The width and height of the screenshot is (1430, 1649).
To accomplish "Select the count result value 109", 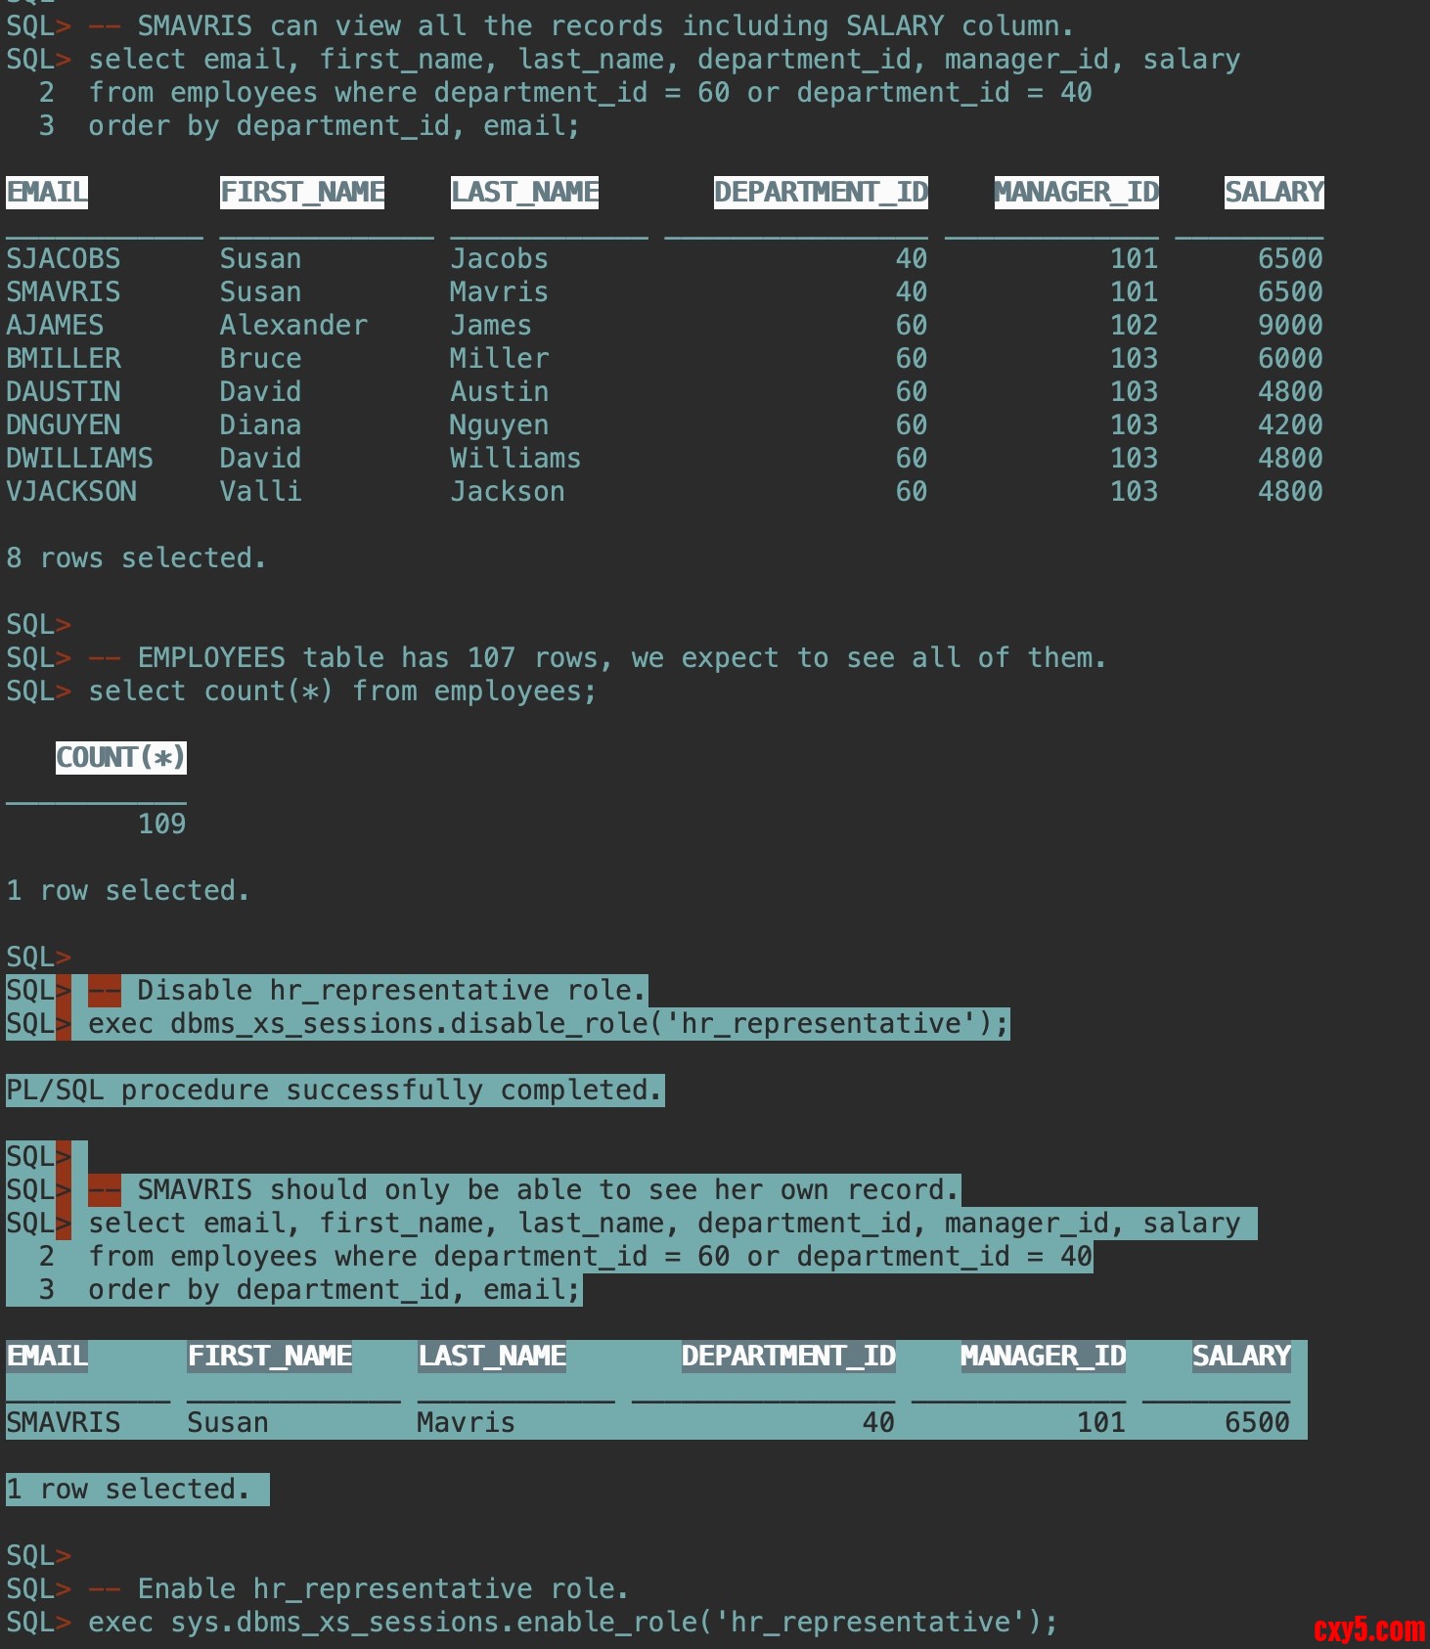I will click(x=161, y=824).
